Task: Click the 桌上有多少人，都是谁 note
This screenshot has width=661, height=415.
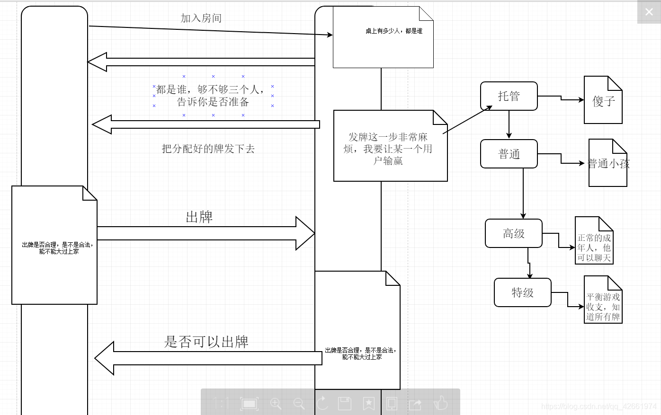Action: click(x=383, y=37)
